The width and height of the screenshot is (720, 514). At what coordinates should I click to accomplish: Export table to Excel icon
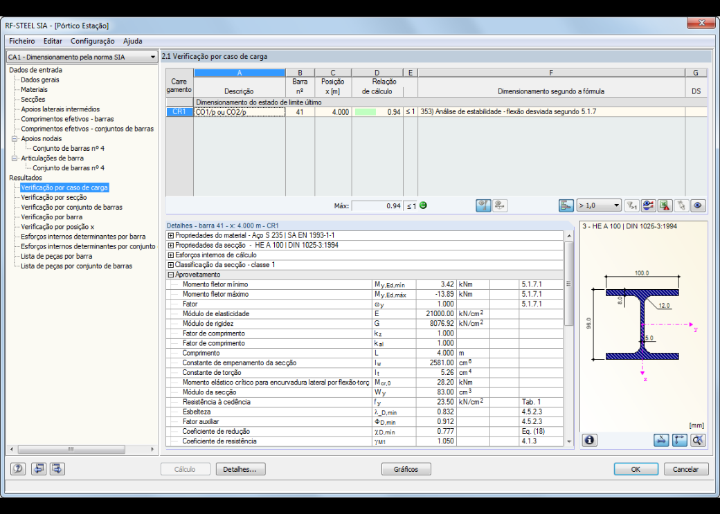[x=665, y=205]
